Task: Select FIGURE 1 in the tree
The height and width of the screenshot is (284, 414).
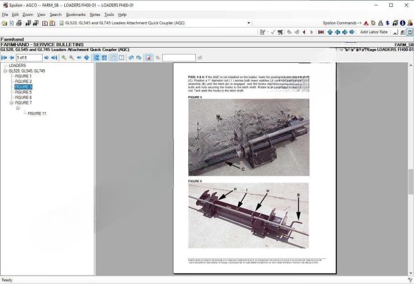Action: tap(23, 76)
